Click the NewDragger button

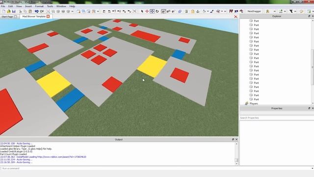coord(254,11)
